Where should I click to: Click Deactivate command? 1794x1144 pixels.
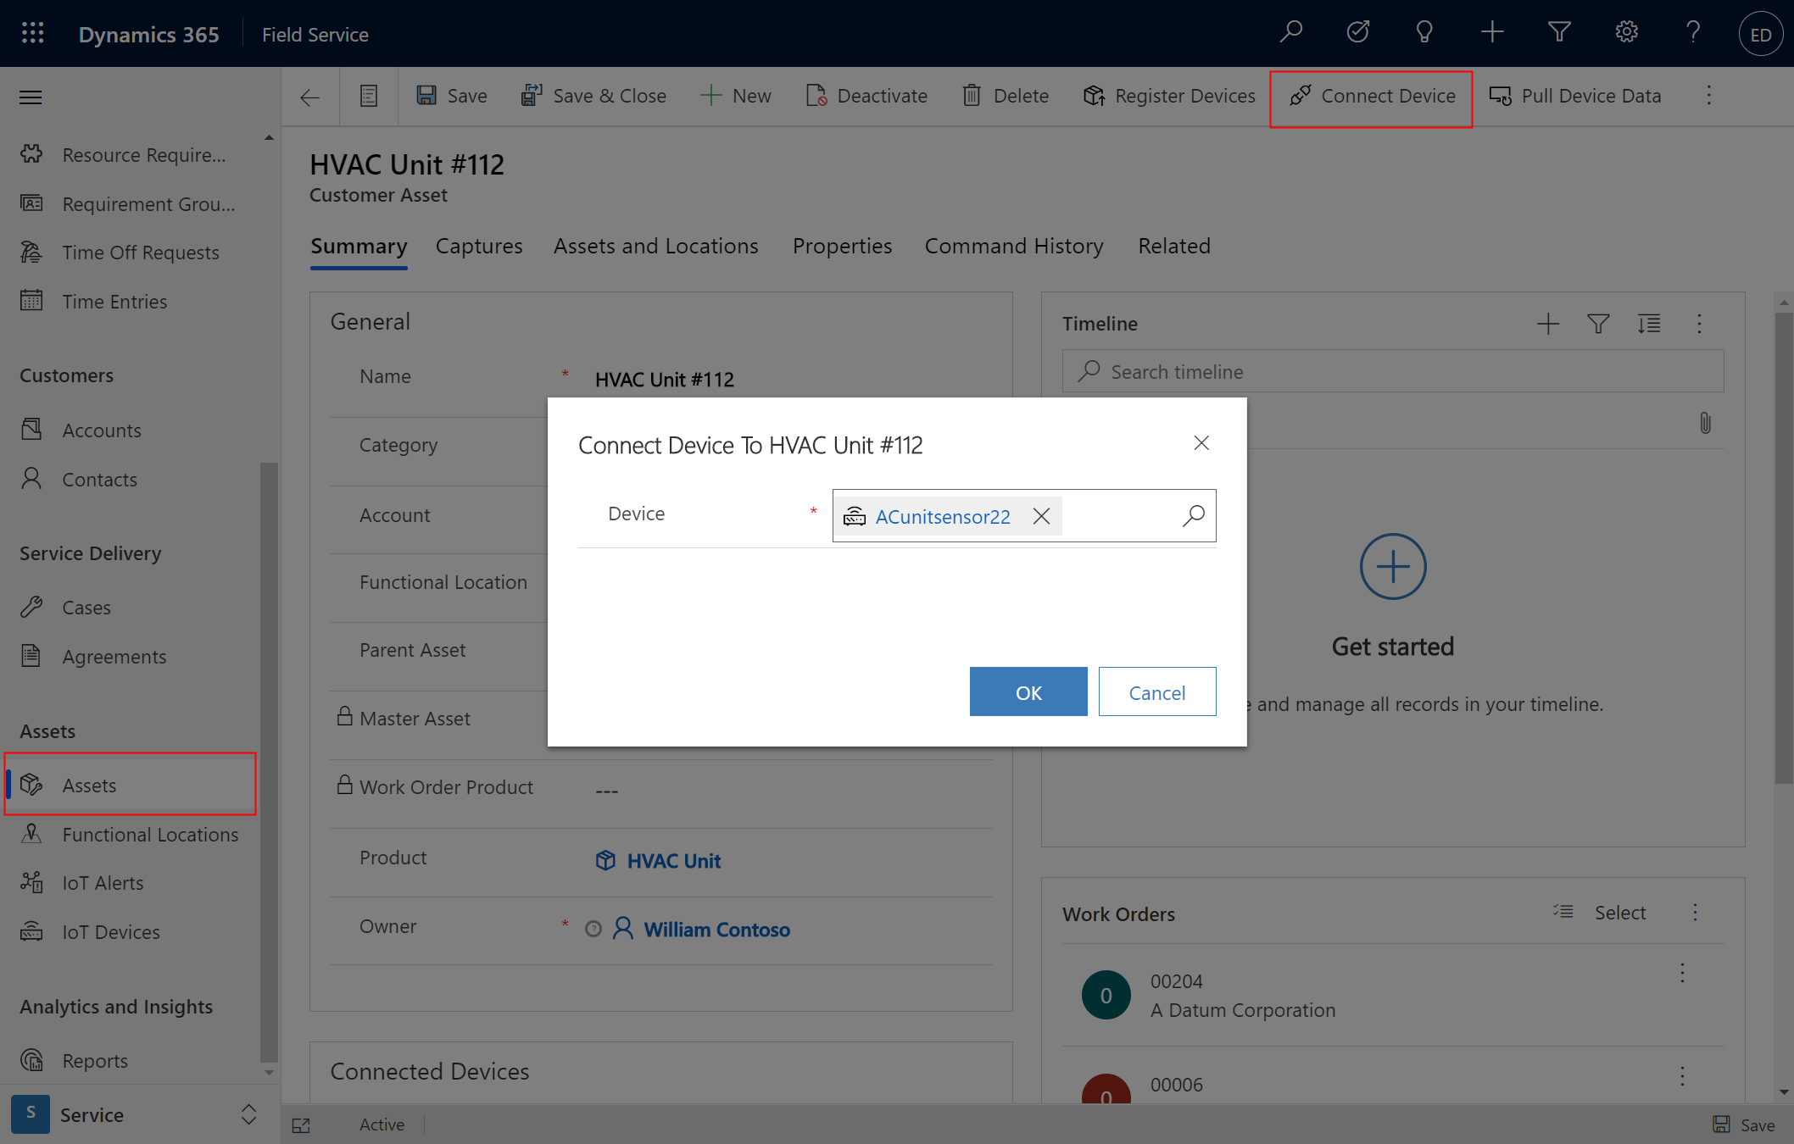[866, 96]
